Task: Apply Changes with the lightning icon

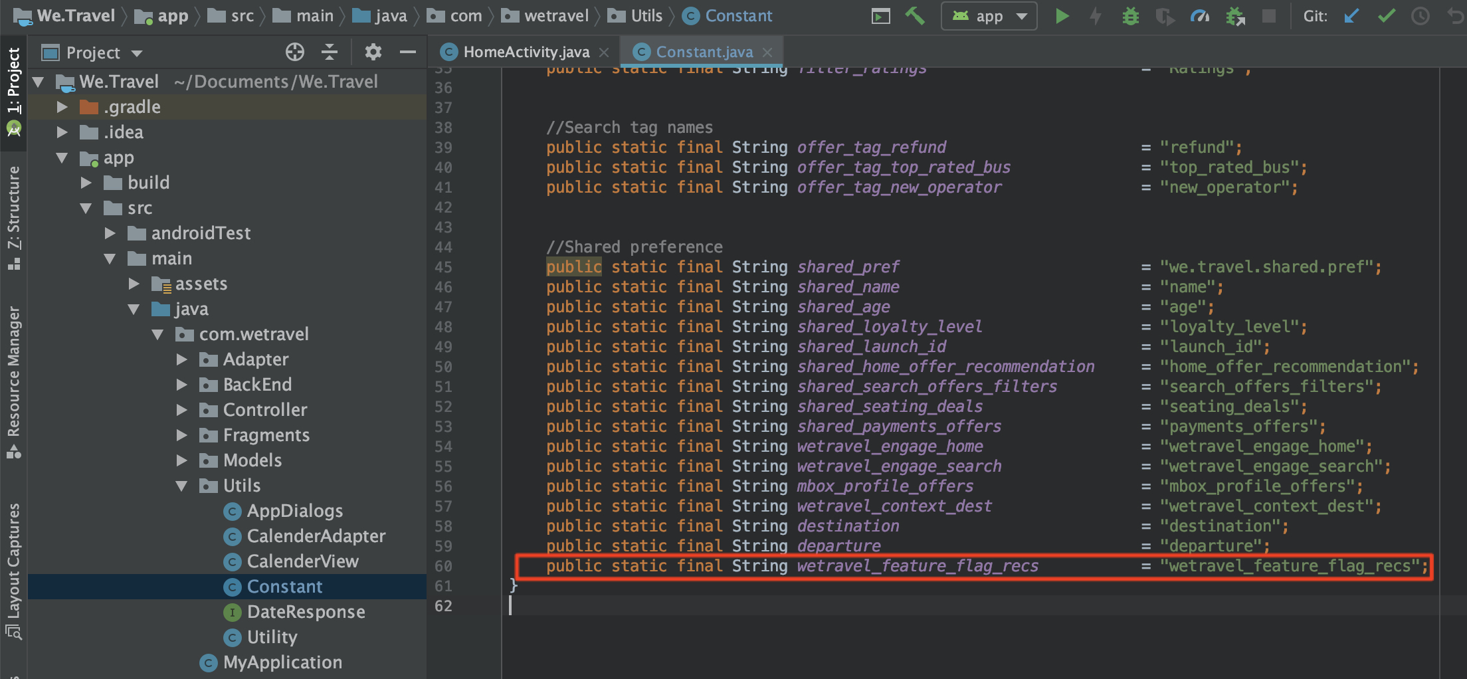Action: [x=1096, y=15]
